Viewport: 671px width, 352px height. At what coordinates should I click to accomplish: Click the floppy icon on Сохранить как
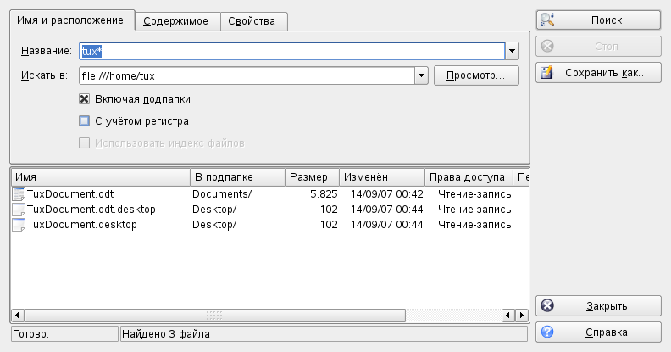tap(547, 73)
